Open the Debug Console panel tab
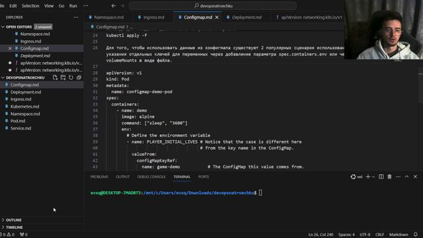 click(x=151, y=177)
